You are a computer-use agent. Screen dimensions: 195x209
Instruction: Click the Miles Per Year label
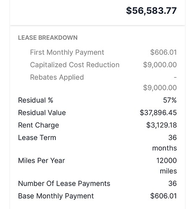tap(42, 161)
